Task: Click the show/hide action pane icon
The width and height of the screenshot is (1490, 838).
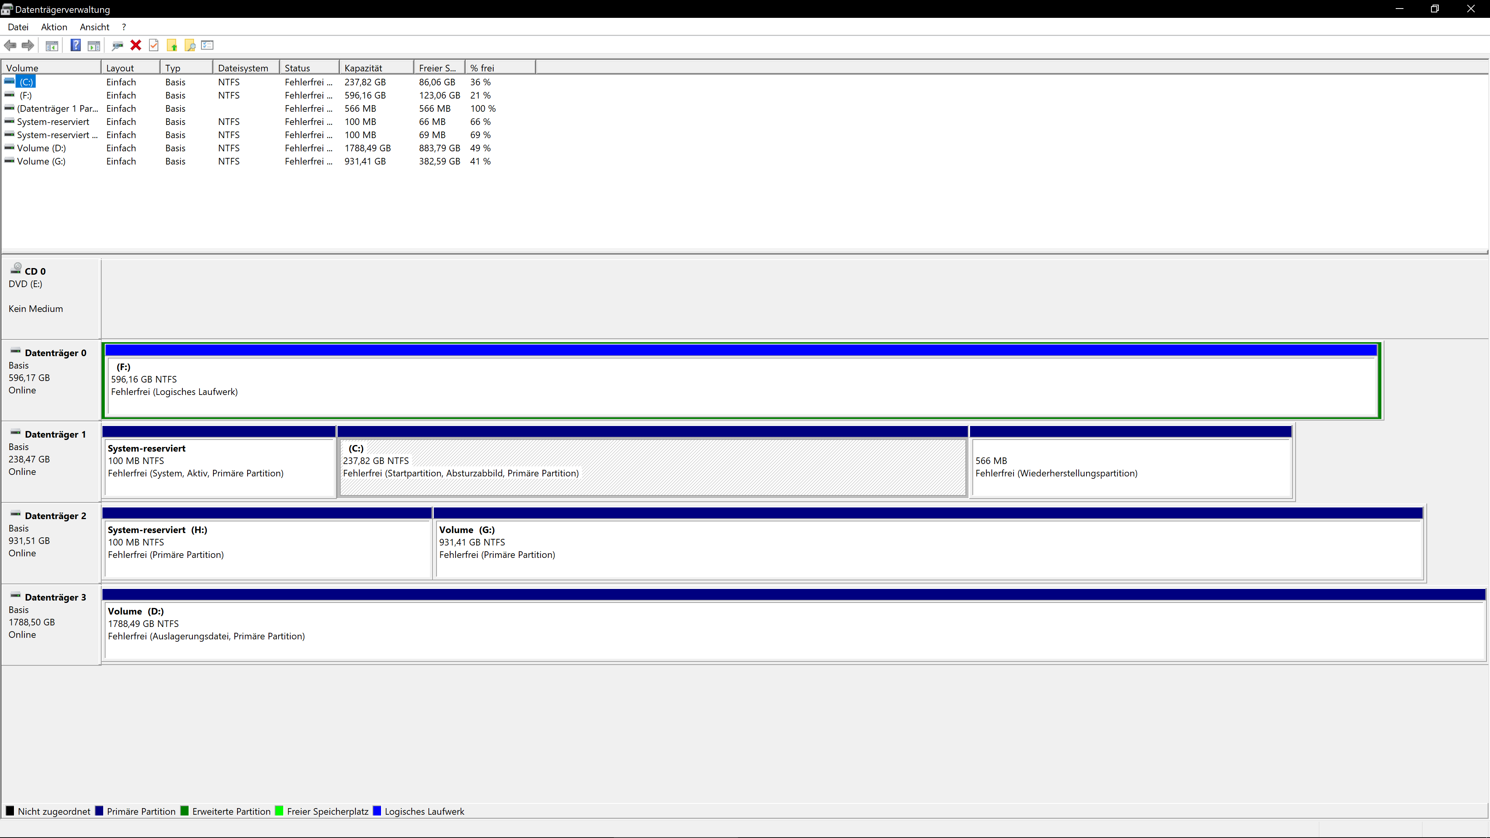Action: 94,45
